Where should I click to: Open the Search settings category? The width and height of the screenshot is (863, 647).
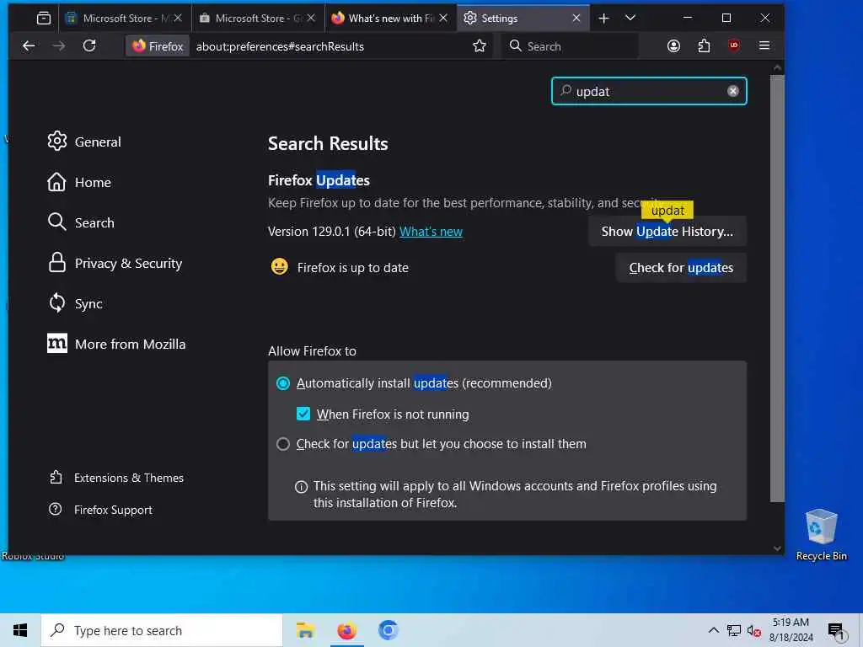(81, 222)
